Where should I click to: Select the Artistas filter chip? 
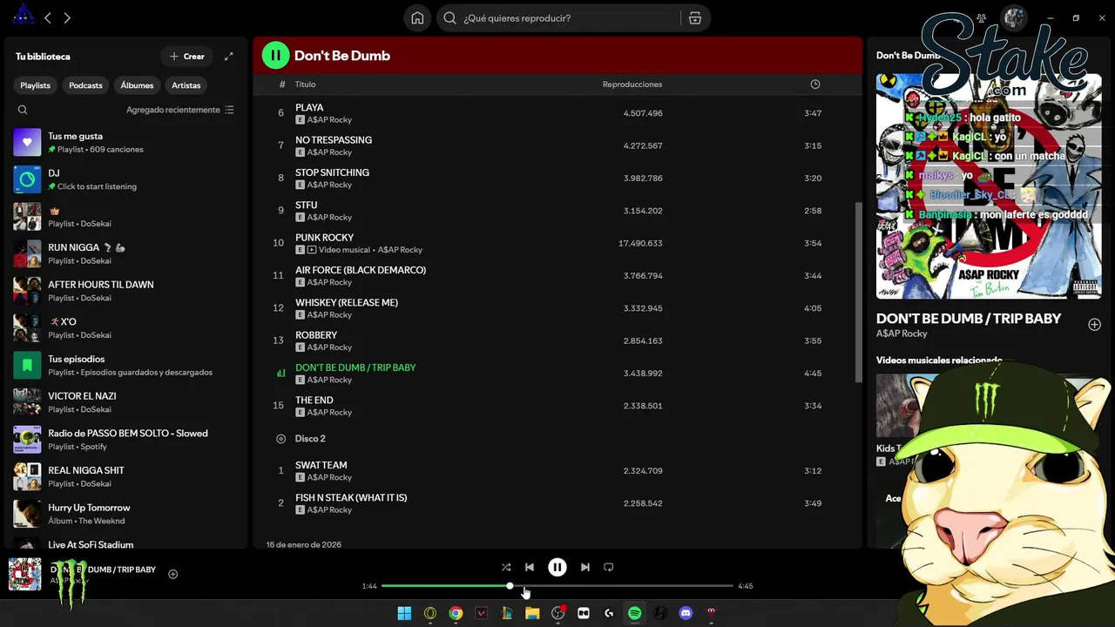click(186, 85)
